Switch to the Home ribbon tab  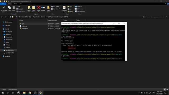(9, 4)
